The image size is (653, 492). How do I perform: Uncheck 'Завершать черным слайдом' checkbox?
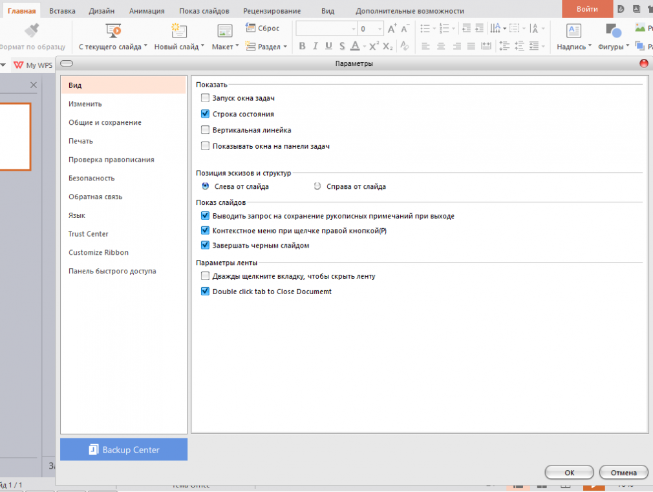click(205, 245)
